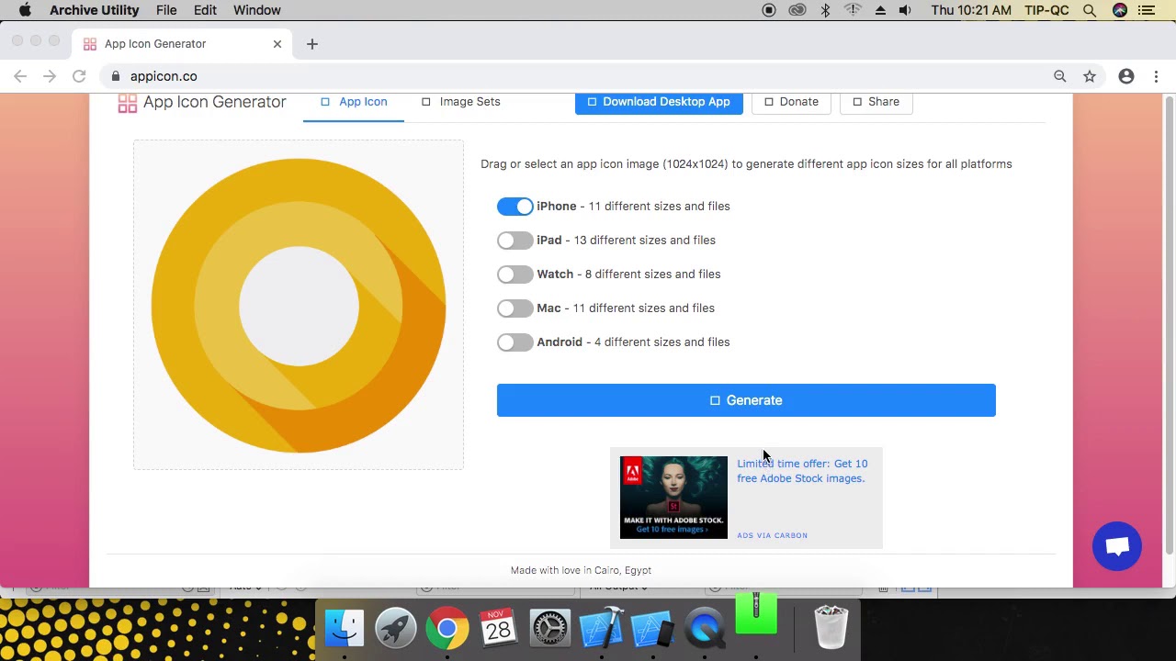The height and width of the screenshot is (661, 1176).
Task: Click the App Icon Generator logo
Action: pyautogui.click(x=202, y=103)
